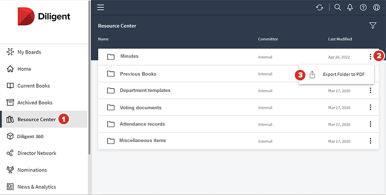The height and width of the screenshot is (195, 386).
Task: Click the help question mark icon
Action: (x=363, y=7)
